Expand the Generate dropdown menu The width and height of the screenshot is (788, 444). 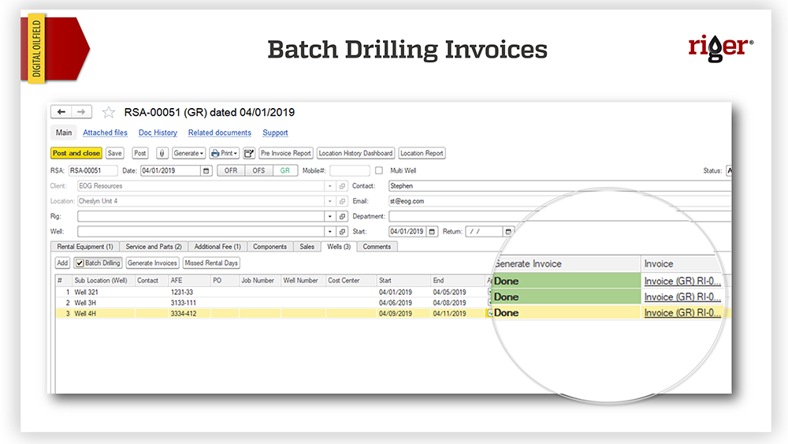point(188,153)
